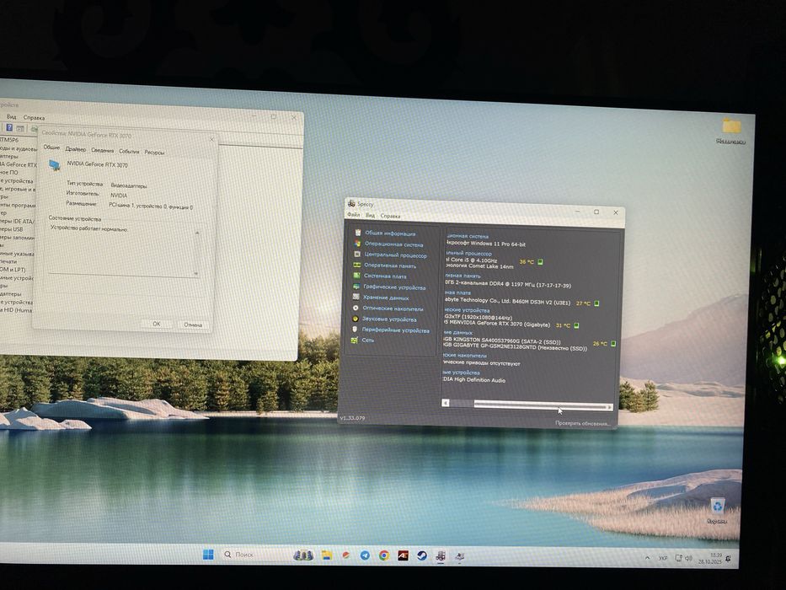Click the "Windows 11 Pro 64-bit" text in Speccy
The height and width of the screenshot is (590, 786).
[497, 244]
